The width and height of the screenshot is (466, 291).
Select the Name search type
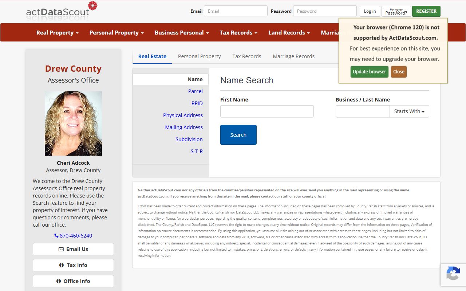coord(170,79)
